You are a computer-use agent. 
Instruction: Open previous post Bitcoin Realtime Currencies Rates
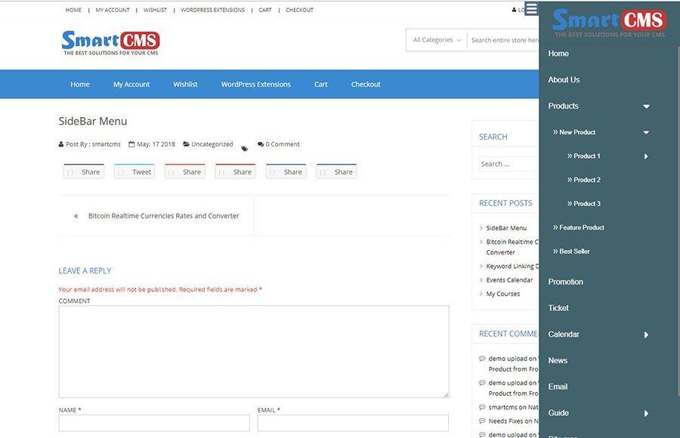click(163, 216)
